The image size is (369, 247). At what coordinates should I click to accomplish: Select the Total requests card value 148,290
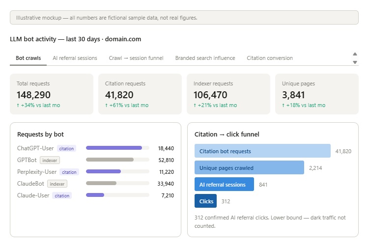(x=33, y=95)
